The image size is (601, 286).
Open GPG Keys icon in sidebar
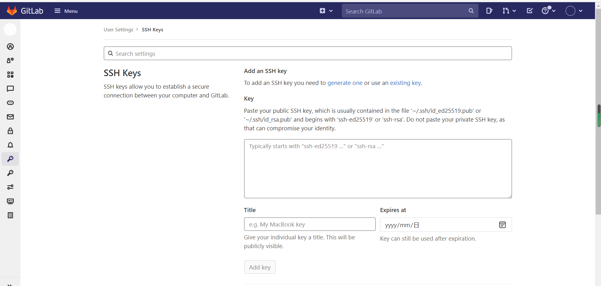[x=10, y=173]
